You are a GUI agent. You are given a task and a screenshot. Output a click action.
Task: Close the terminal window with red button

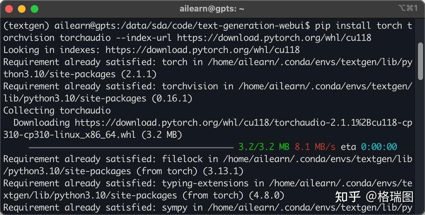(9, 9)
